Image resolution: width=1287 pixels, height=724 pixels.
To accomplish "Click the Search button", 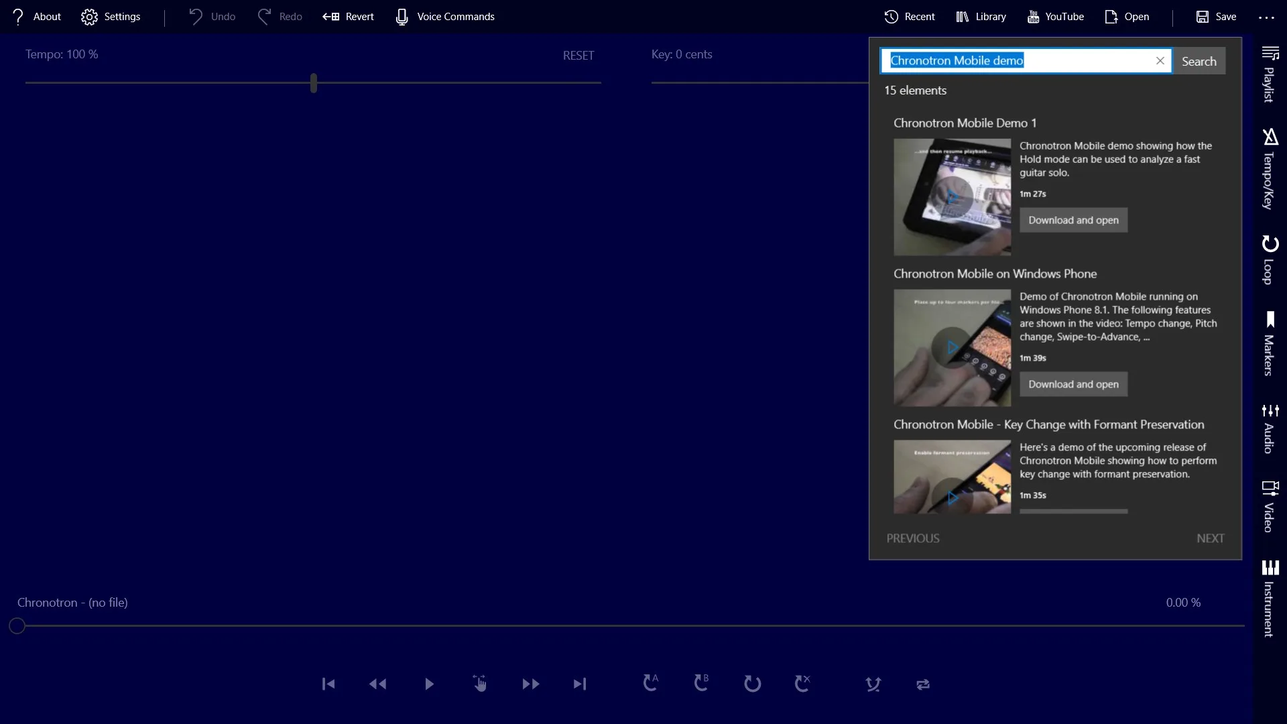I will pos(1199,61).
